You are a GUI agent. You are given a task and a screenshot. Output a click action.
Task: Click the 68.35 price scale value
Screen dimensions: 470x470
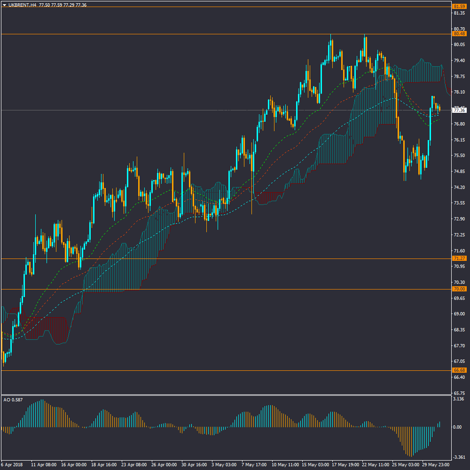tap(459, 330)
